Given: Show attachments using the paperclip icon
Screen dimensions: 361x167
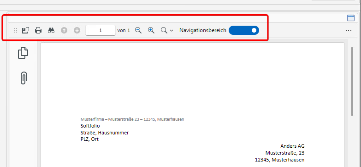Looking at the screenshot, I should (24, 78).
